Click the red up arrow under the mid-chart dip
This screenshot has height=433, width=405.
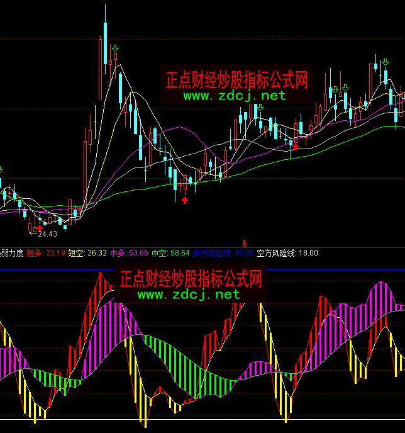coord(185,200)
